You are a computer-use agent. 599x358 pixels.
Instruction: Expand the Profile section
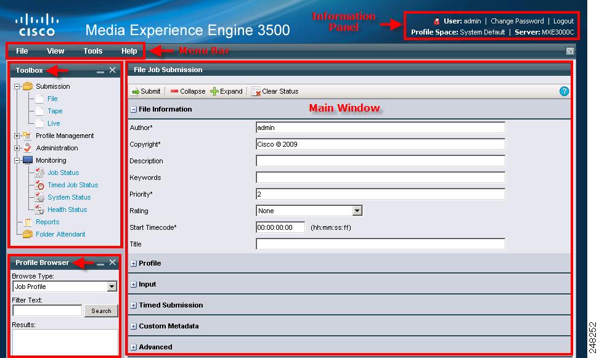133,263
